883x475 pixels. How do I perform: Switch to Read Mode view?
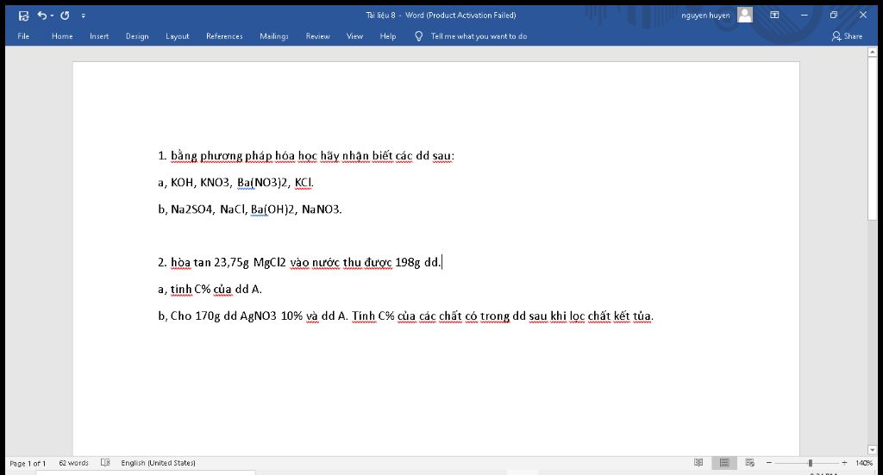point(698,463)
